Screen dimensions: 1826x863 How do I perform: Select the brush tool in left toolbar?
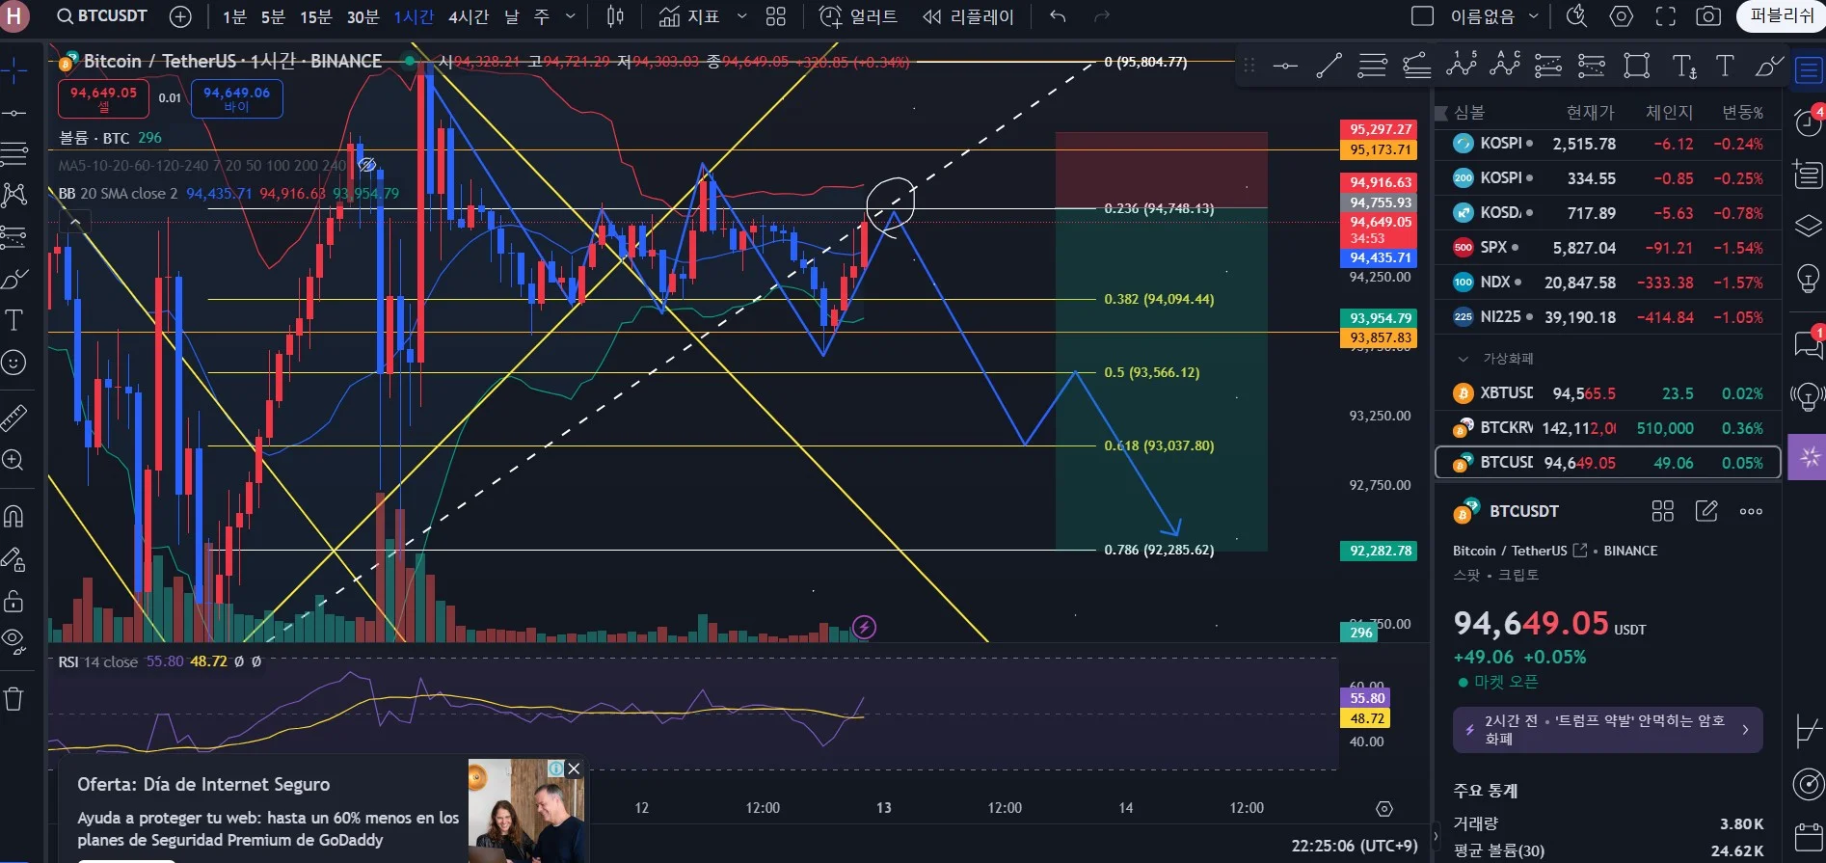(x=14, y=280)
